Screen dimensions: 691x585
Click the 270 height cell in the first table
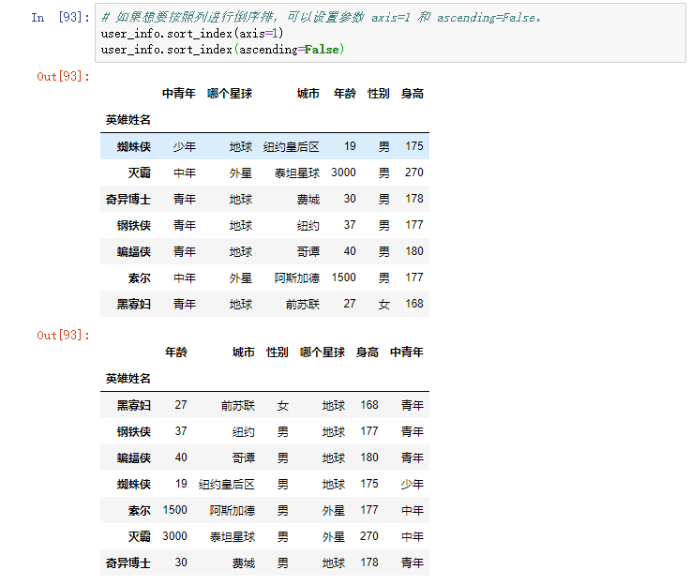(414, 172)
